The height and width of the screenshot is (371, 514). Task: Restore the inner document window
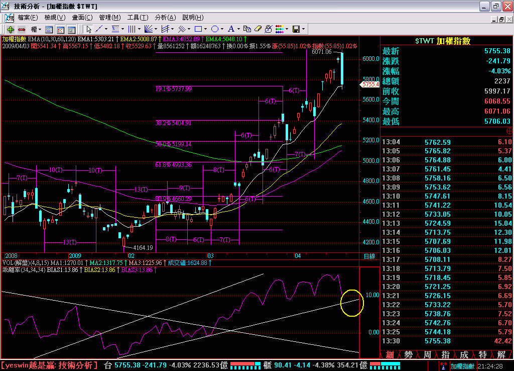pyautogui.click(x=501, y=20)
